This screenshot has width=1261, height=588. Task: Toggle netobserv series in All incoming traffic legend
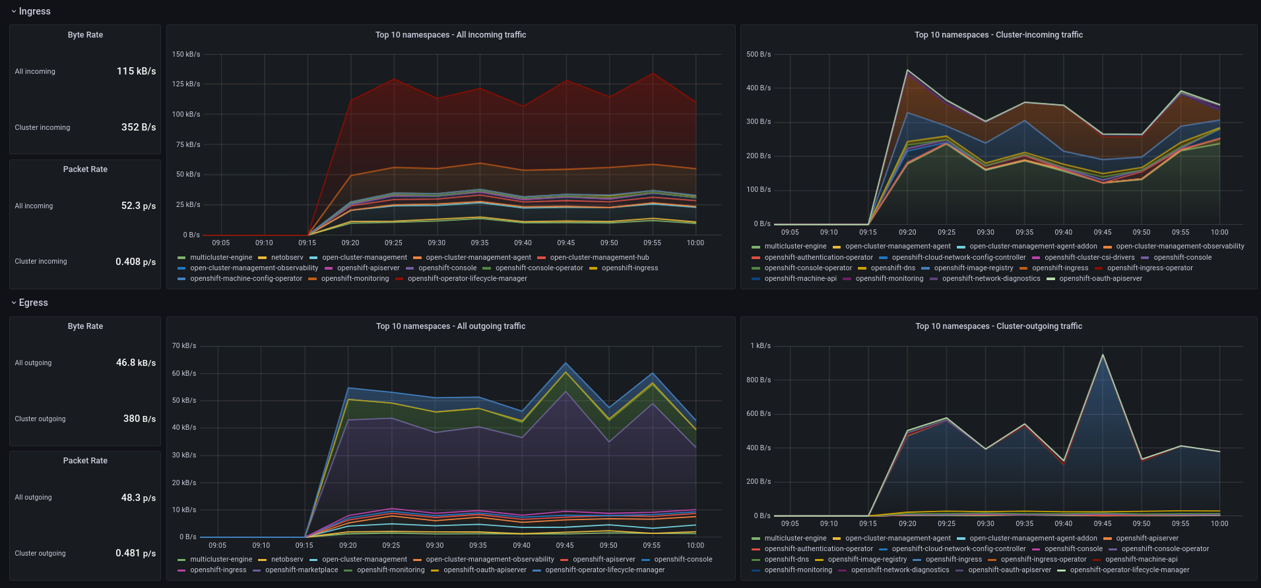[287, 258]
